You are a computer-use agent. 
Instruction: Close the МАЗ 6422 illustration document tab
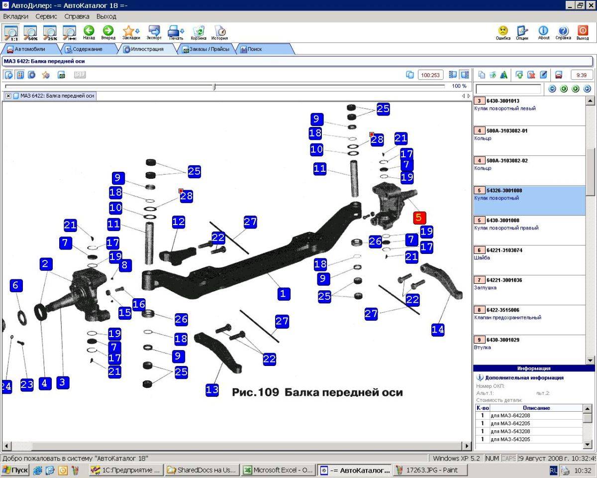tap(8, 96)
